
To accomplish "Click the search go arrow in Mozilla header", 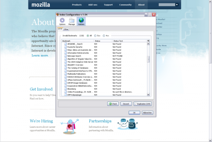I will [177, 5].
